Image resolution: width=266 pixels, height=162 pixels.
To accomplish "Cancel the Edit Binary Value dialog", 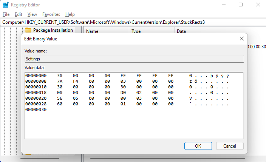I will coord(230,146).
